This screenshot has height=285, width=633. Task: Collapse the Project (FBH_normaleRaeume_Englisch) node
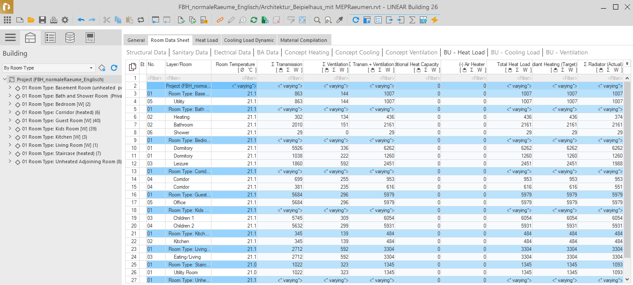tap(5, 79)
